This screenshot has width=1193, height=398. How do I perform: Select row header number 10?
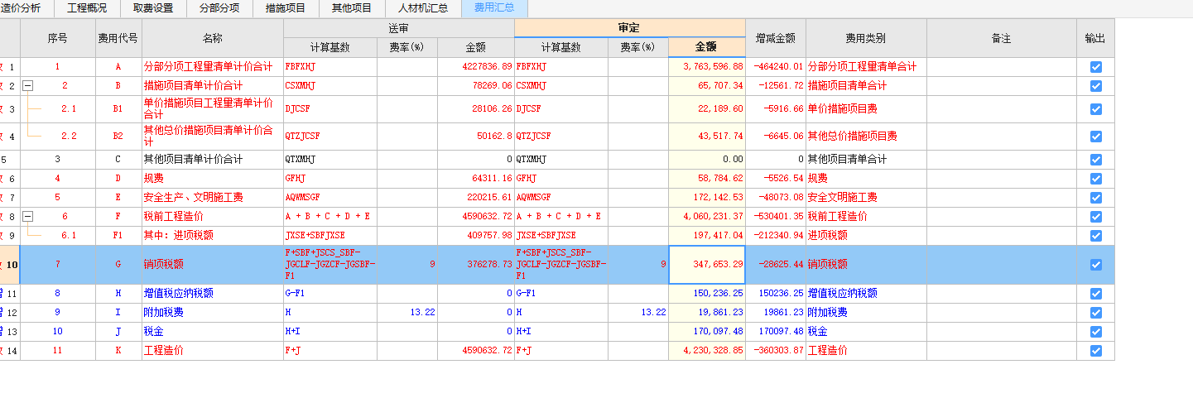click(10, 265)
